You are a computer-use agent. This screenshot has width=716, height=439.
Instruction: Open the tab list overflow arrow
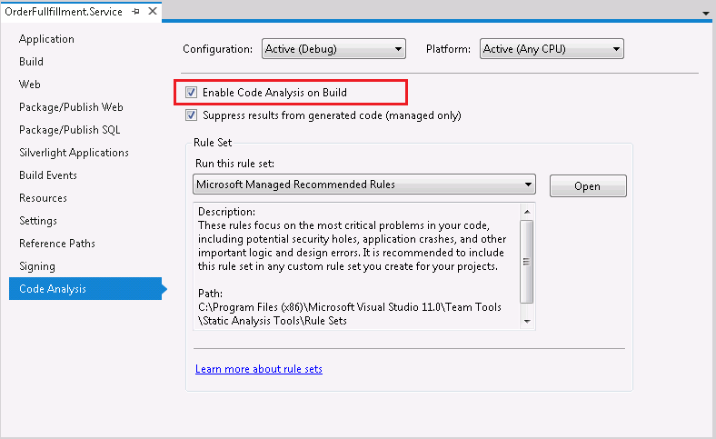click(705, 14)
